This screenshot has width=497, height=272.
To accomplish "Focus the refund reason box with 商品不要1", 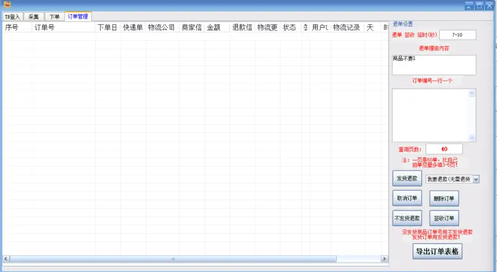I will [x=433, y=65].
